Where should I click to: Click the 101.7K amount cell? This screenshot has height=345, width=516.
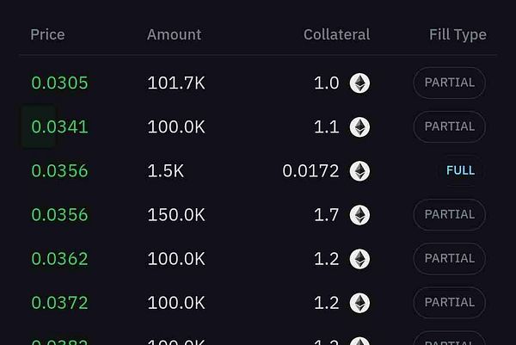(175, 83)
